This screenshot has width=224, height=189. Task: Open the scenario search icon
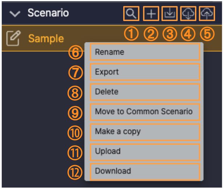[131, 14]
